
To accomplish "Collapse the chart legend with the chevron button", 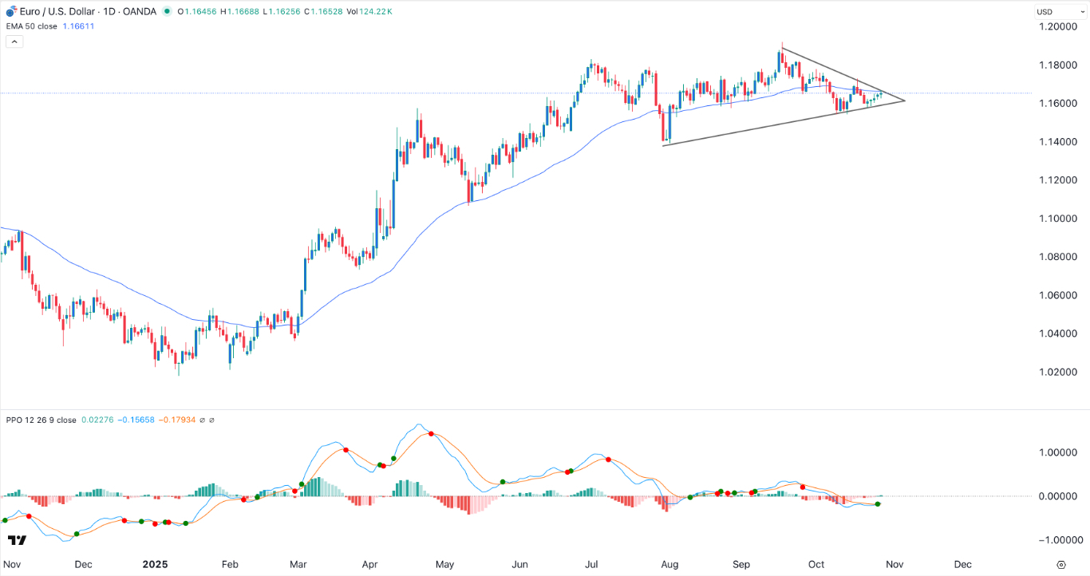I will [14, 41].
